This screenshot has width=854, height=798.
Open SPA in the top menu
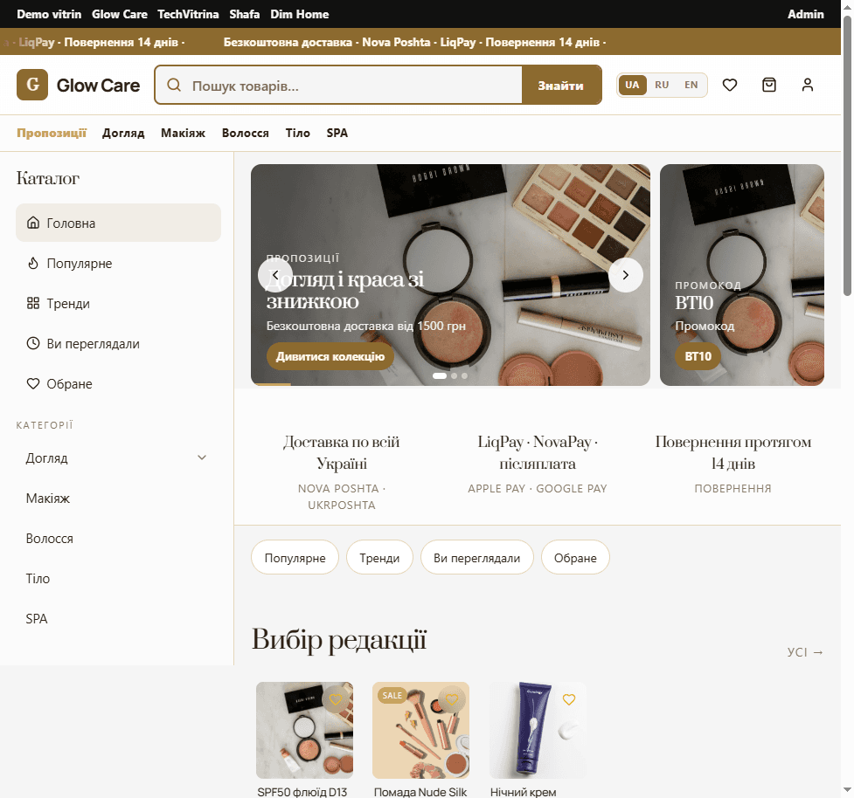(337, 133)
